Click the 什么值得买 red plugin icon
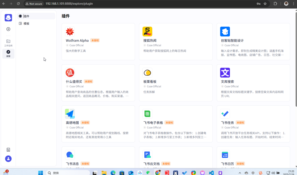Screen dimensions: 297x175 [x=70, y=73]
